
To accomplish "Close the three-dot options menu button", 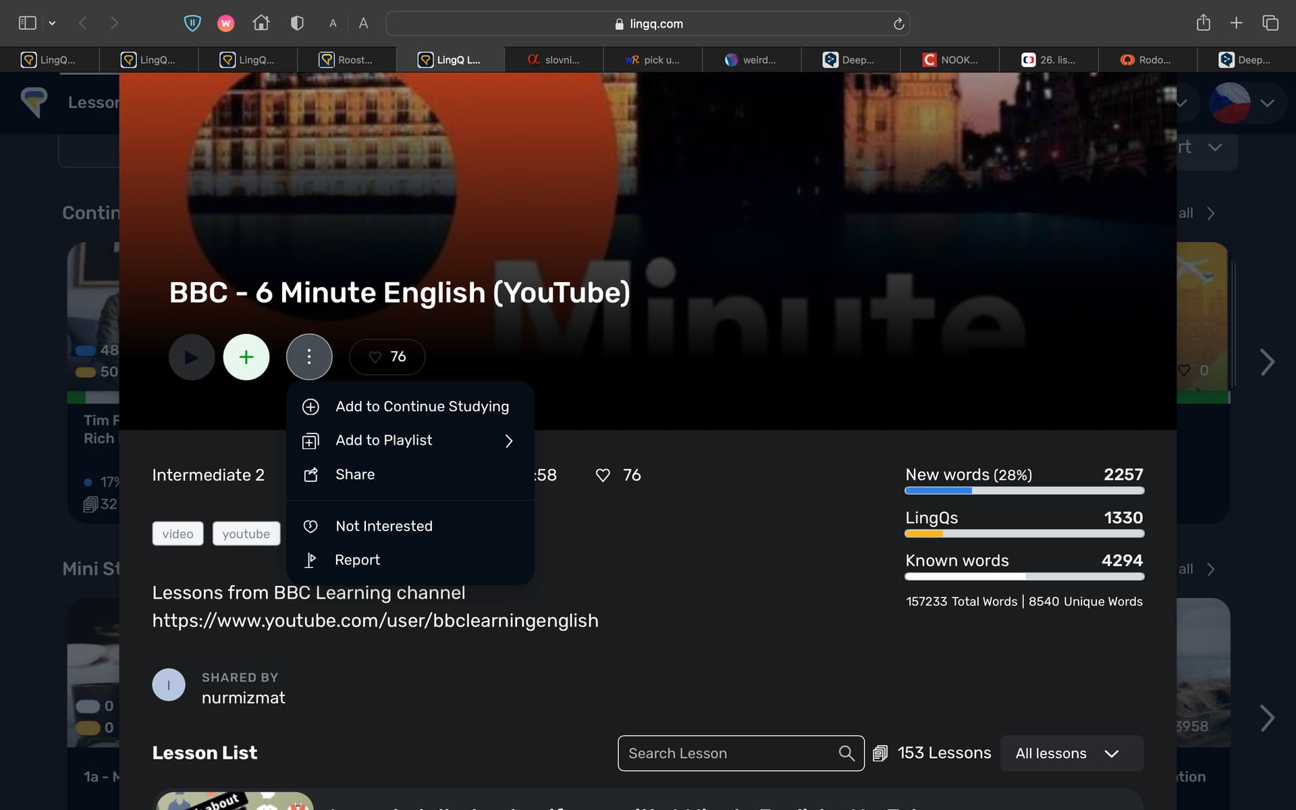I will [x=309, y=357].
